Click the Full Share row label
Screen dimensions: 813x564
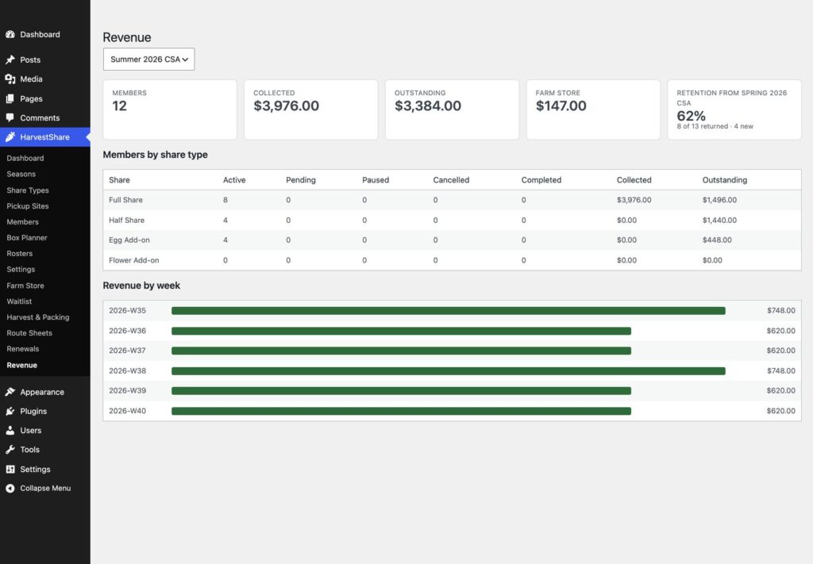(125, 200)
